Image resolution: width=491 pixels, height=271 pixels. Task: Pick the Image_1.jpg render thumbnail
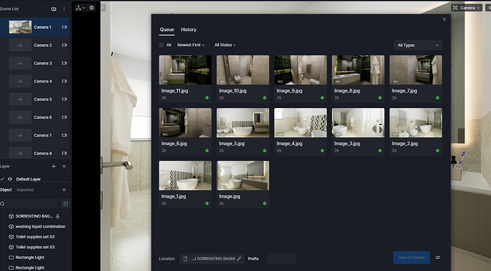click(185, 176)
